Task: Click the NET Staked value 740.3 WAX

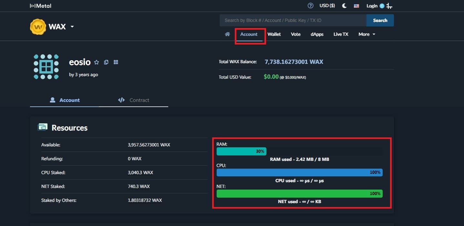Action: pos(139,186)
